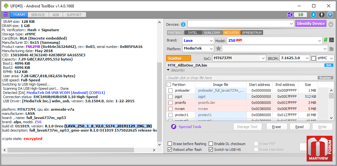Click the Erase button
337x166 pixels.
(x=276, y=127)
